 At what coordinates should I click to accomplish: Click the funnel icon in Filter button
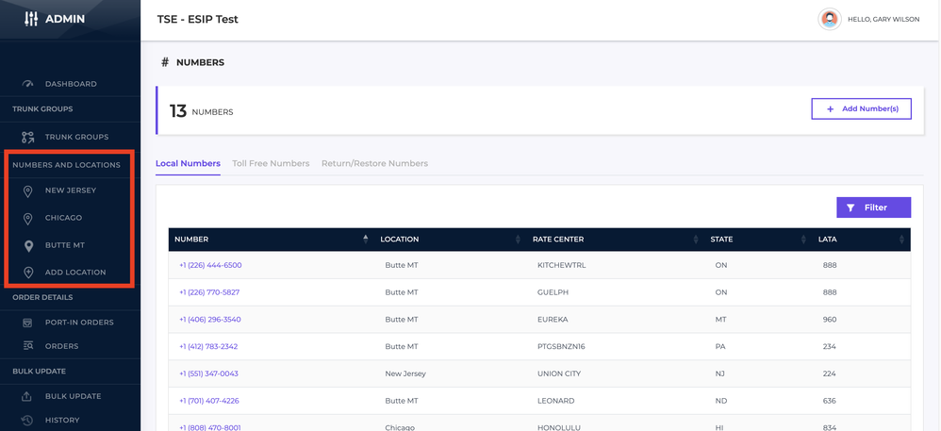pos(850,207)
